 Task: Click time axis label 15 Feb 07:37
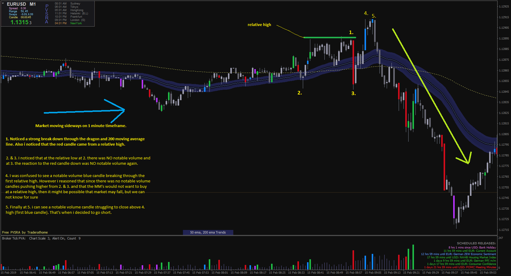coord(162,273)
